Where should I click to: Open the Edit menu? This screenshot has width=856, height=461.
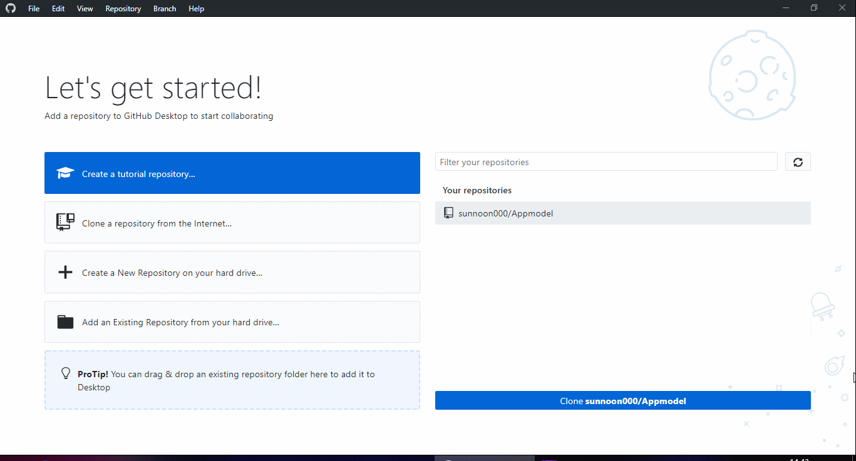(58, 9)
